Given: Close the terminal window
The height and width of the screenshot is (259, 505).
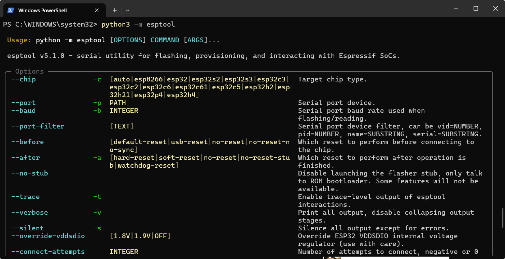Looking at the screenshot, I should click(495, 9).
